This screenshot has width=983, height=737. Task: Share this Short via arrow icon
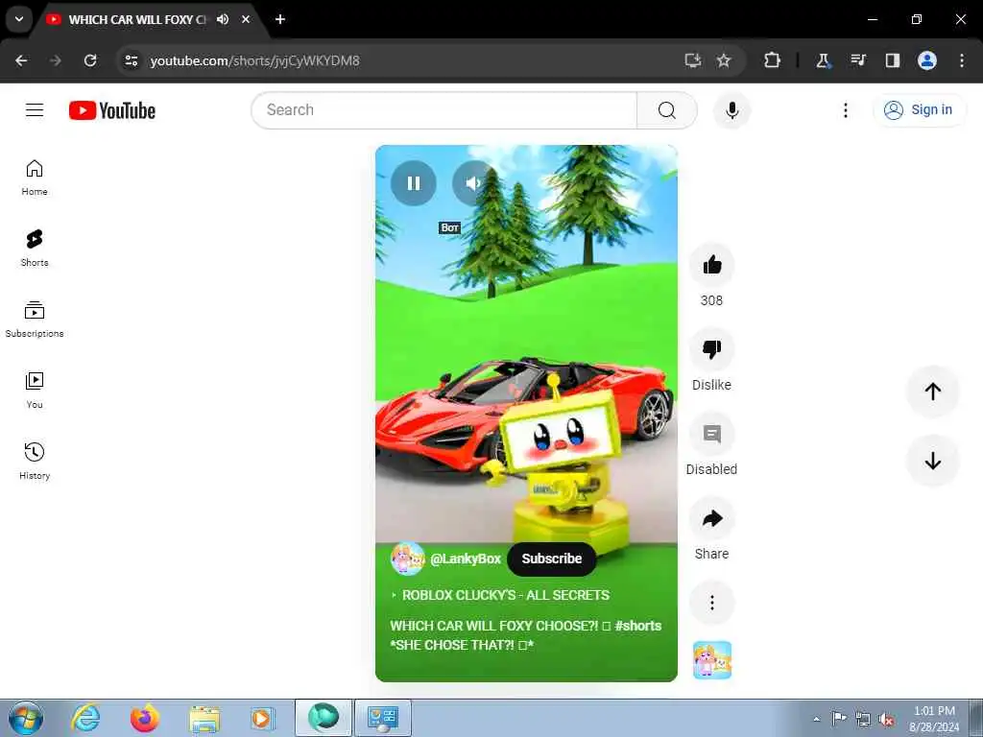pos(711,518)
